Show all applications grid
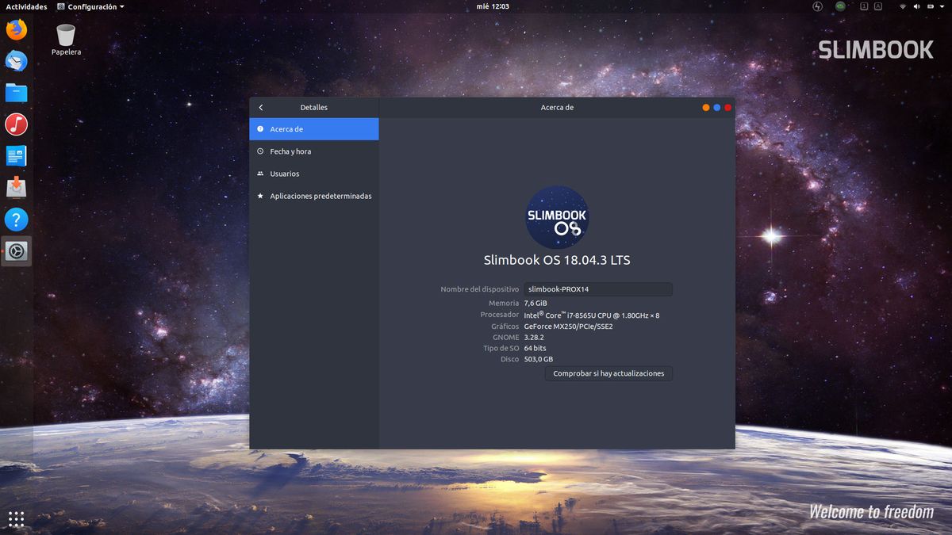The height and width of the screenshot is (535, 952). tap(17, 519)
